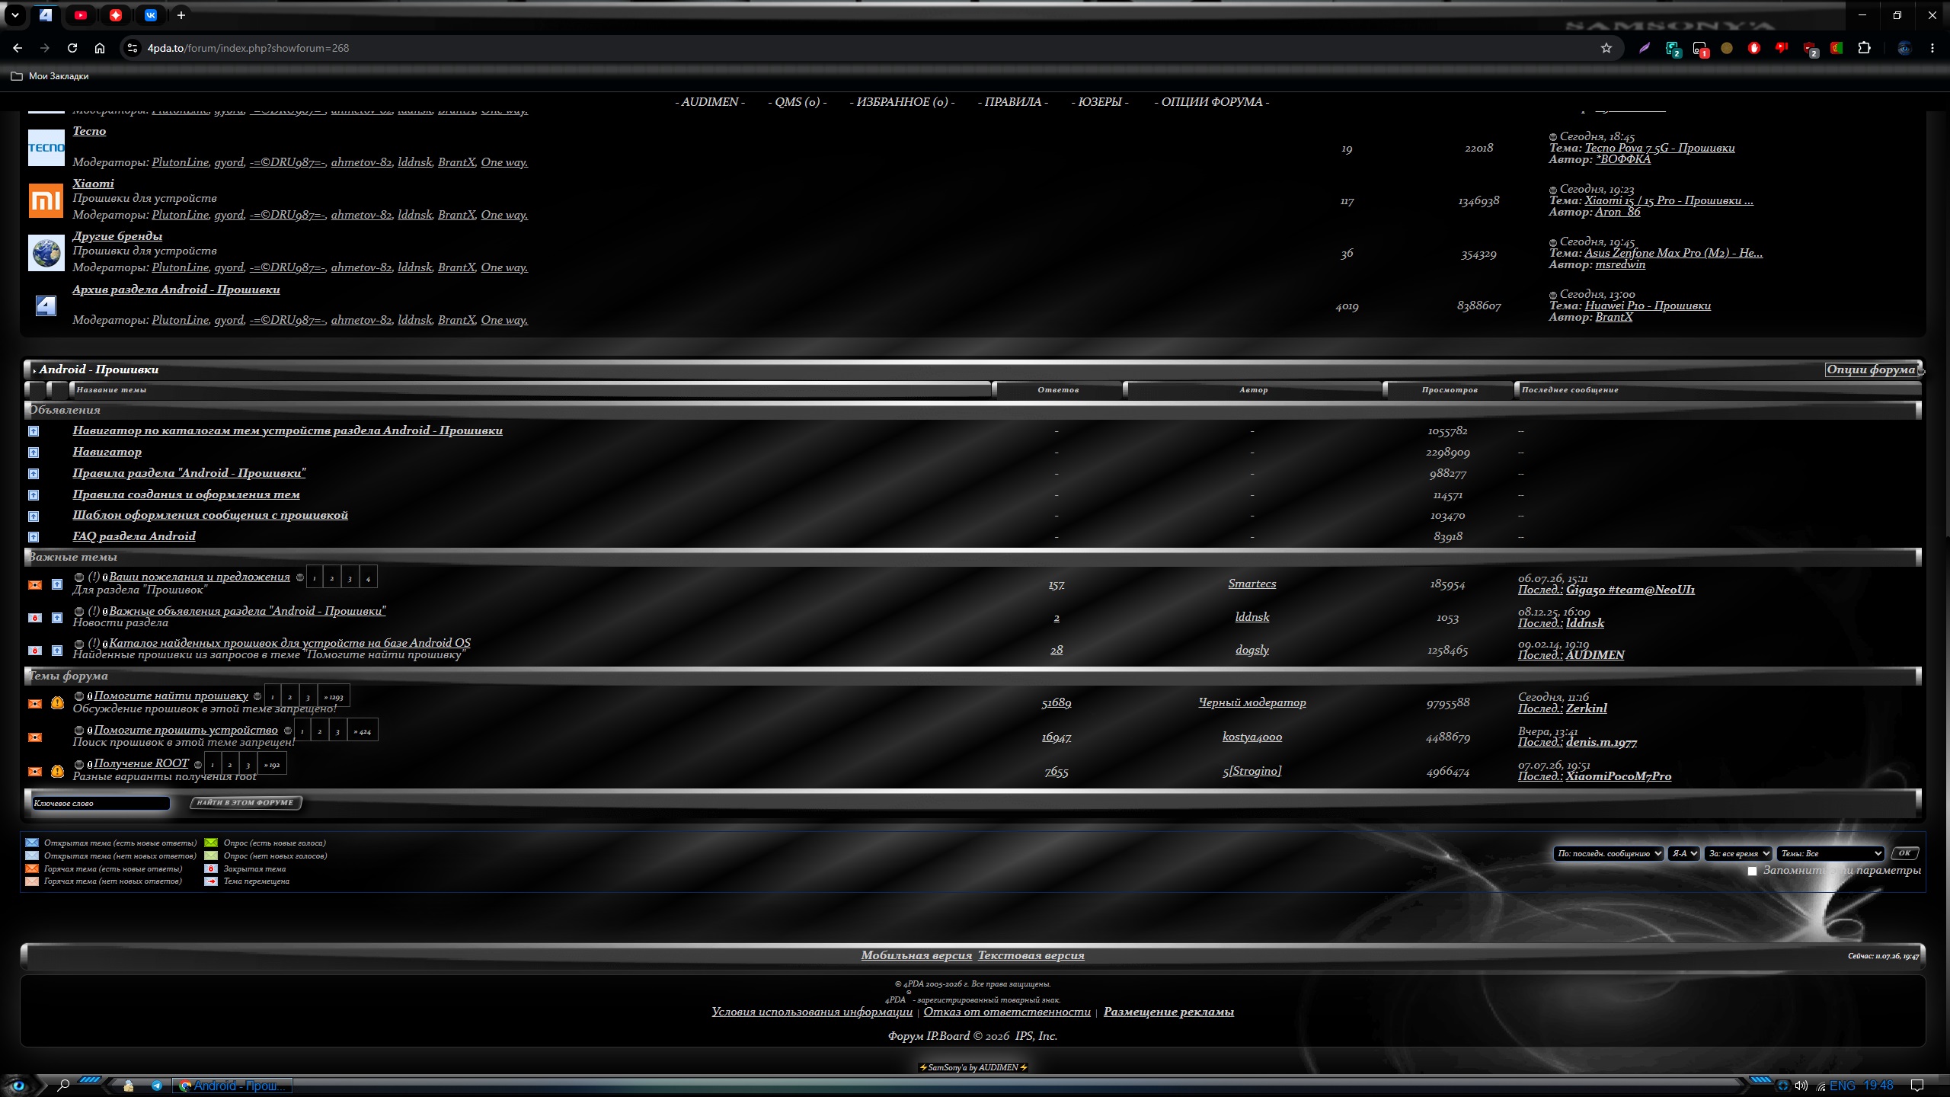The image size is (1950, 1097).
Task: Open ИЗБРАННОЕ (0) in the forum menu
Action: click(x=903, y=102)
